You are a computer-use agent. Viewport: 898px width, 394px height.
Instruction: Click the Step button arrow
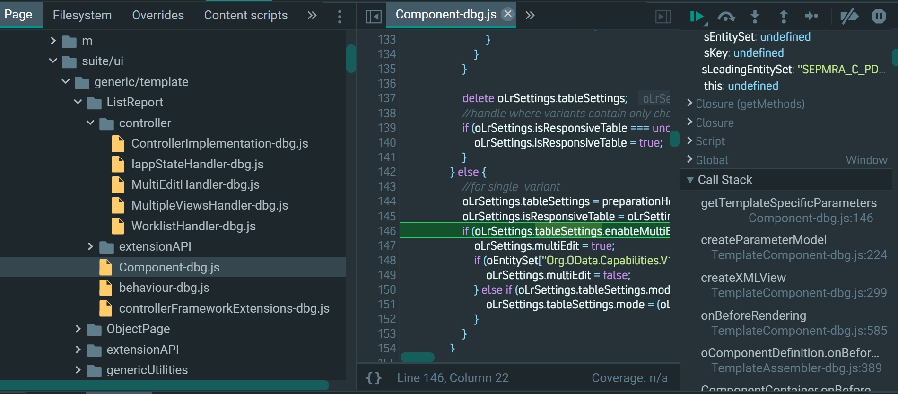[x=811, y=17]
